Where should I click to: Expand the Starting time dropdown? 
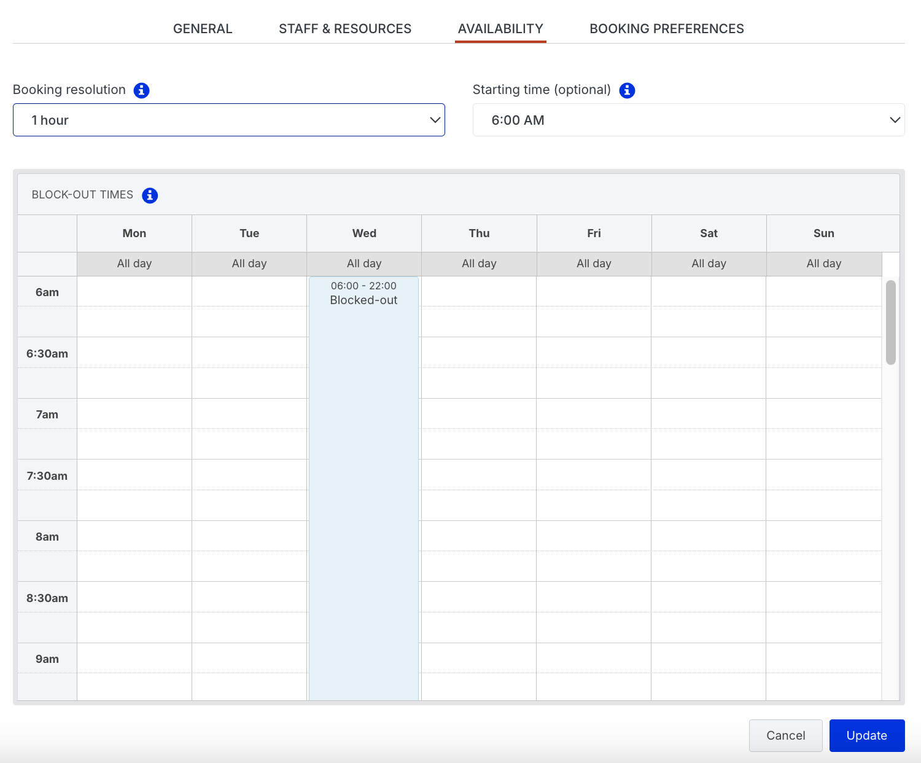688,120
